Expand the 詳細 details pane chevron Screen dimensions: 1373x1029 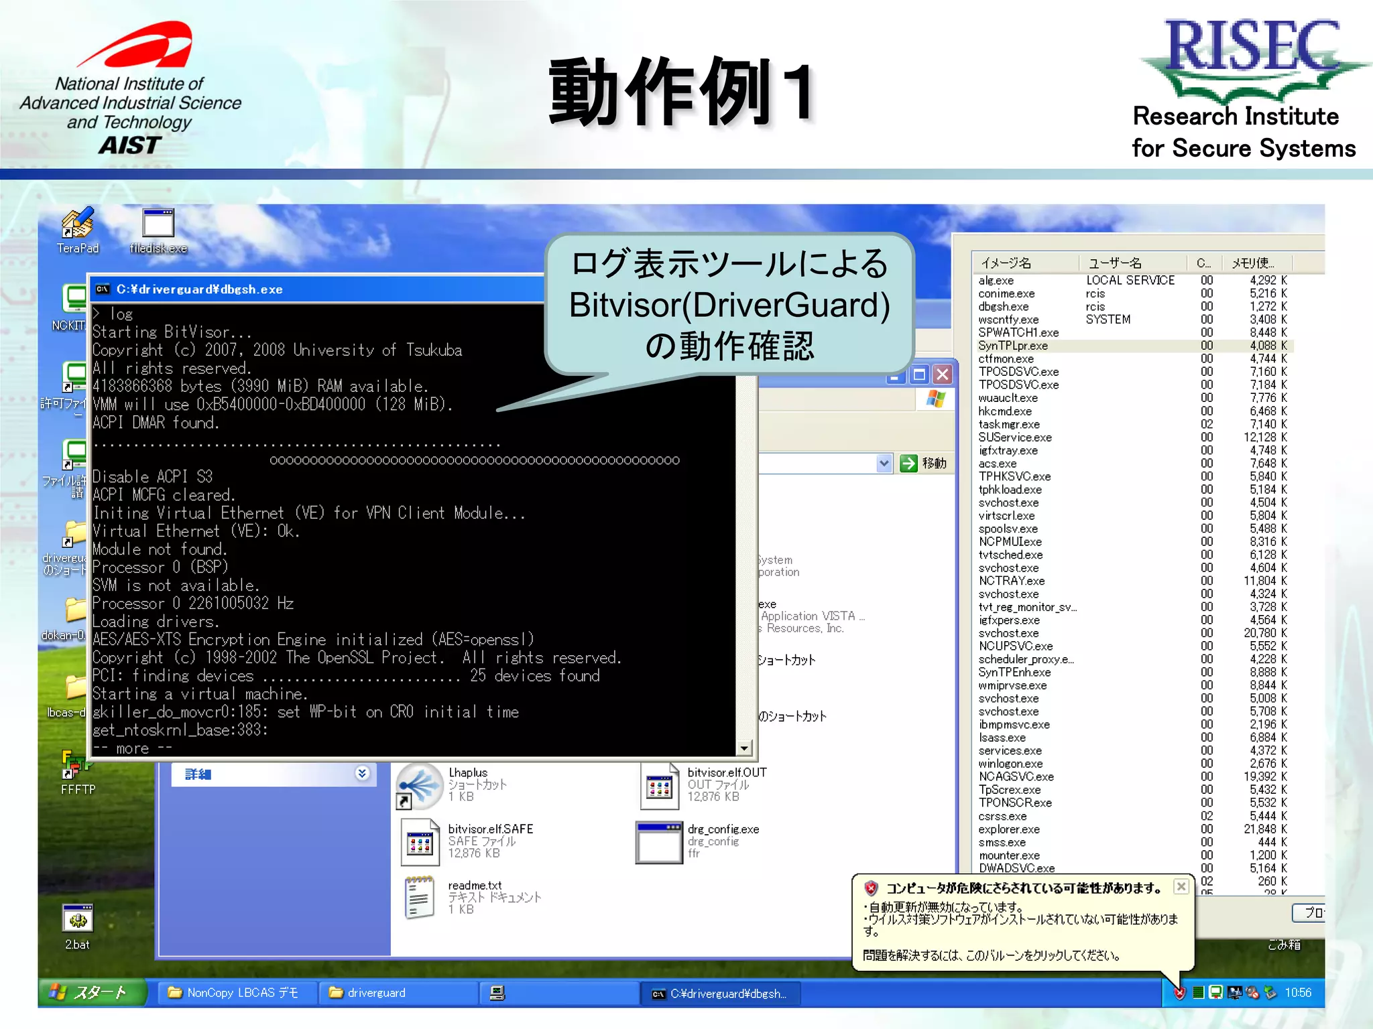(x=362, y=774)
